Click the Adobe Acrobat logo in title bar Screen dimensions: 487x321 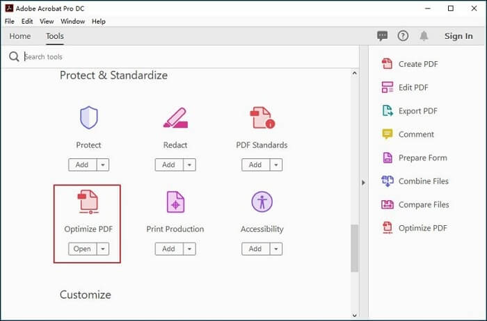9,8
